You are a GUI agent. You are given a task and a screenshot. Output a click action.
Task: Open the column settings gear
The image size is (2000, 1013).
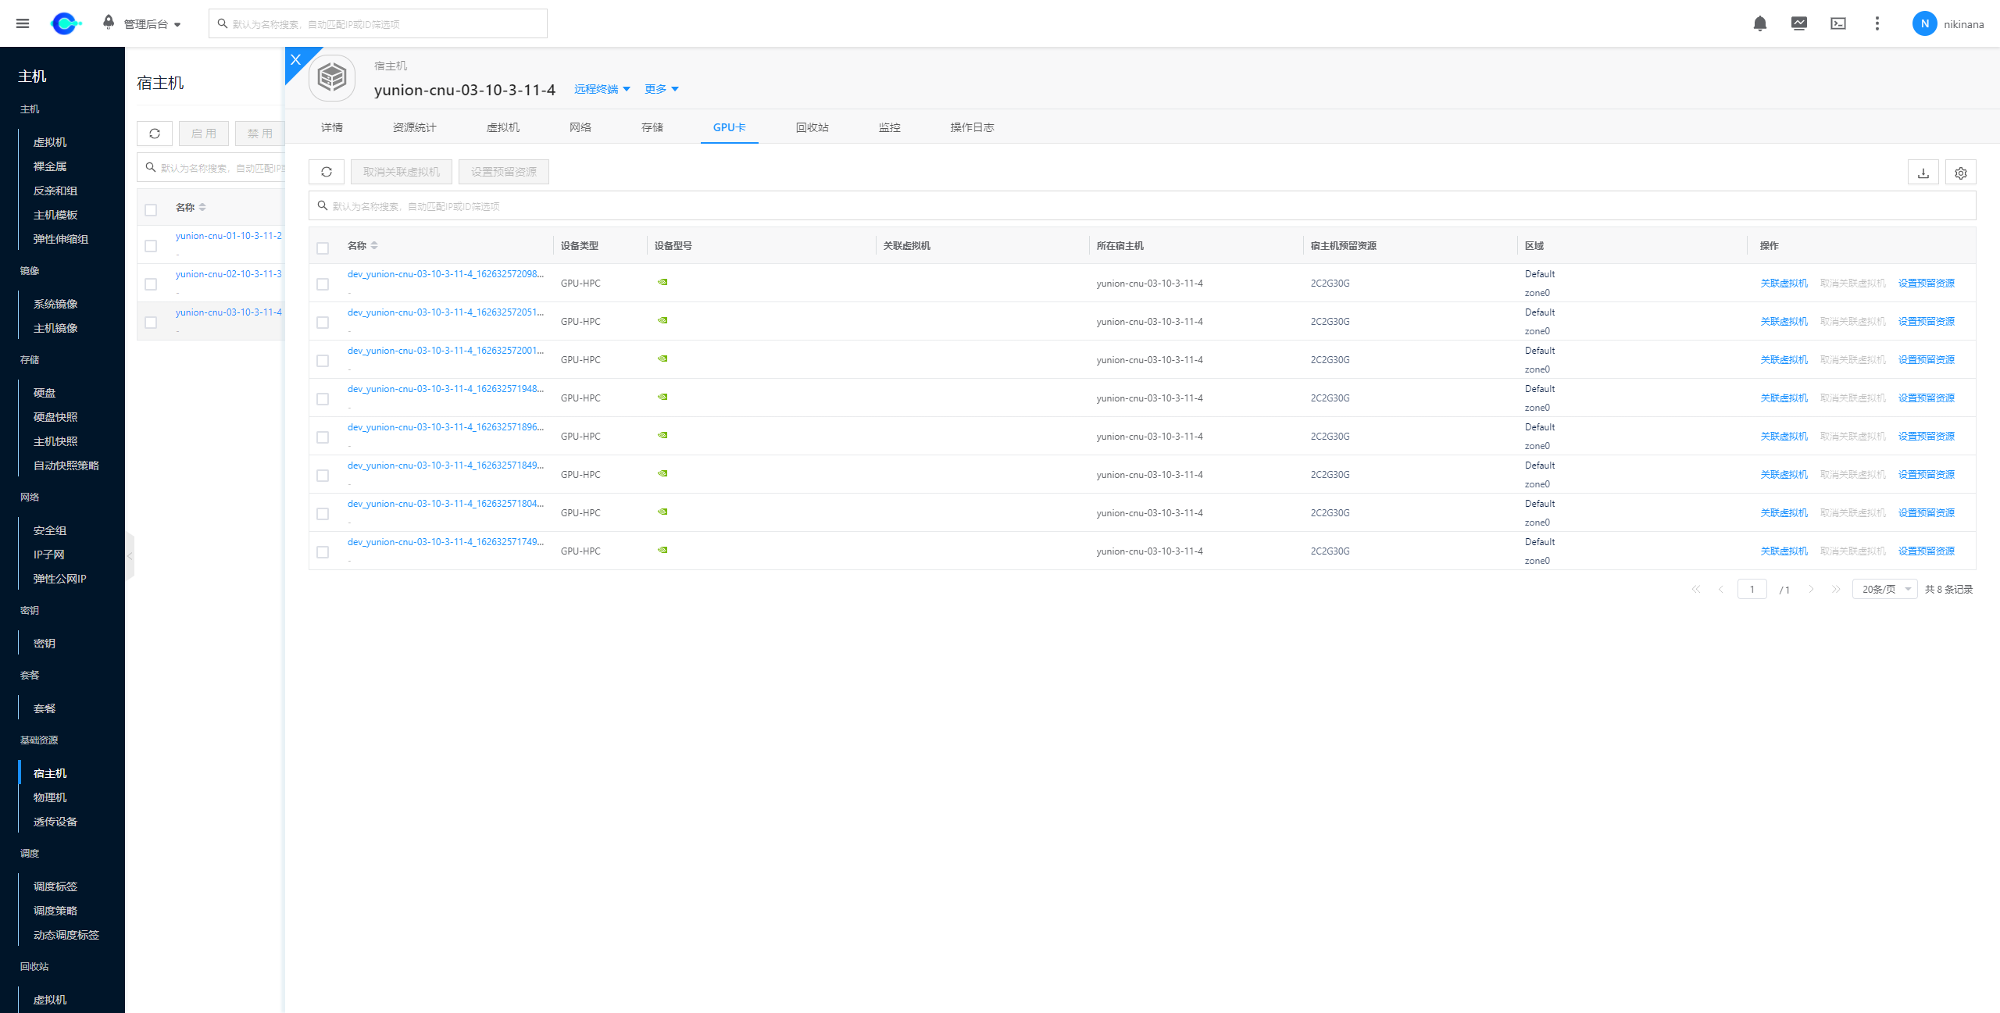pyautogui.click(x=1961, y=172)
